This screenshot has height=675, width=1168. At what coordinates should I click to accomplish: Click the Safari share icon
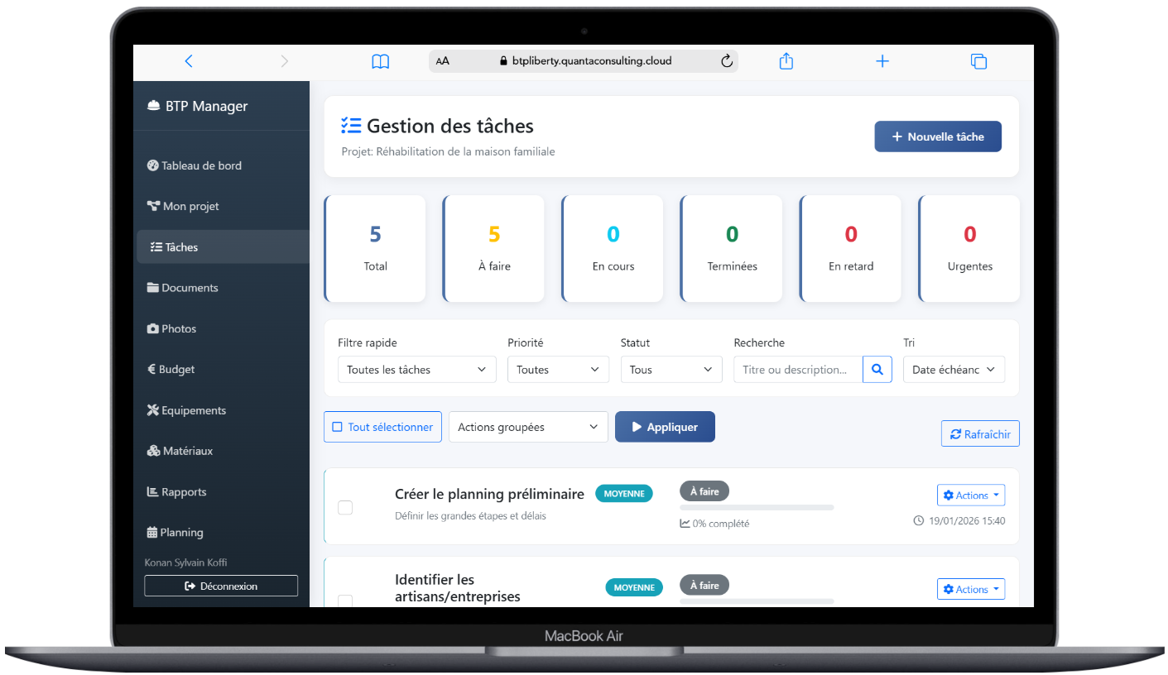(786, 61)
